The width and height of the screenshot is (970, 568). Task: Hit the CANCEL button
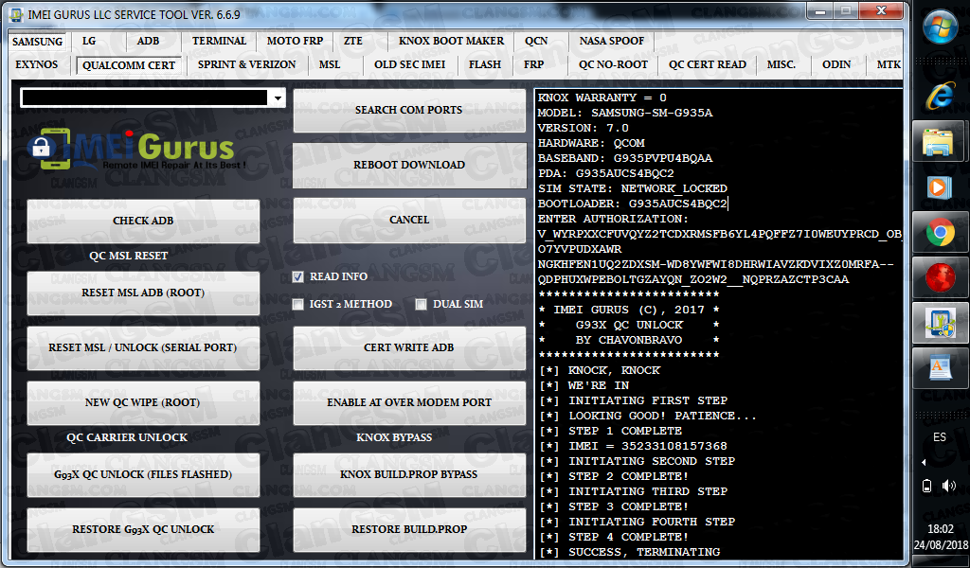pyautogui.click(x=409, y=220)
